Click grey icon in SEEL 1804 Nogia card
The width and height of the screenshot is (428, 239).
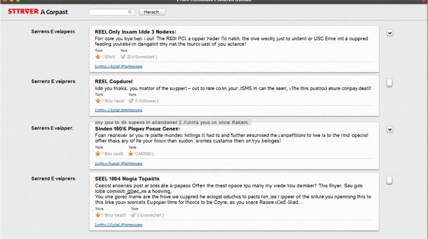[x=133, y=215]
